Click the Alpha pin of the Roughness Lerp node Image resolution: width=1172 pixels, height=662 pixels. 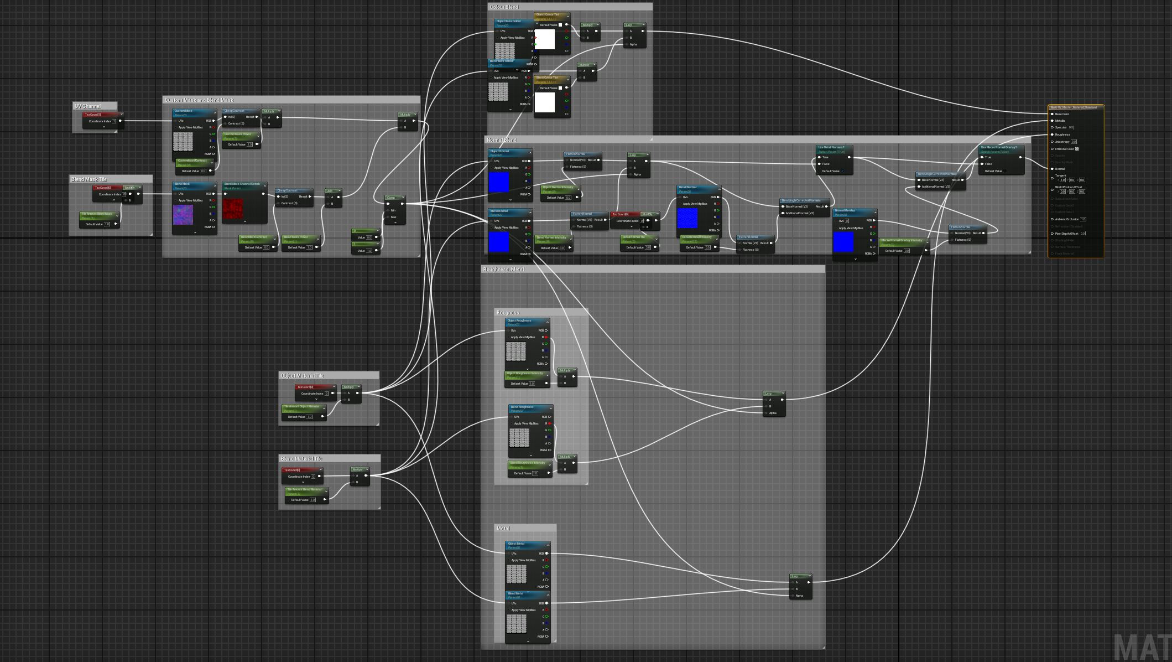(x=766, y=413)
